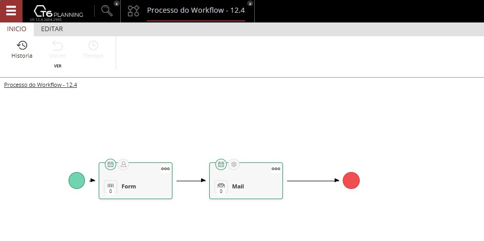Select the Mail task label
Screen dimensions: 484x241
238,186
